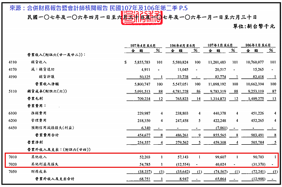Pick administrative expense 218,350
The width and height of the screenshot is (282, 187).
click(x=144, y=121)
